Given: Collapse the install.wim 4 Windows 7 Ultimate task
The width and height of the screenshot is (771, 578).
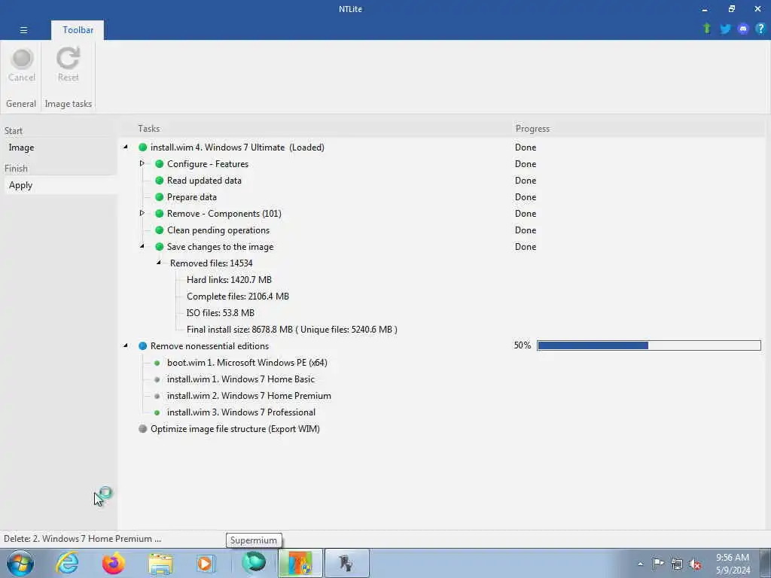Looking at the screenshot, I should pos(126,147).
